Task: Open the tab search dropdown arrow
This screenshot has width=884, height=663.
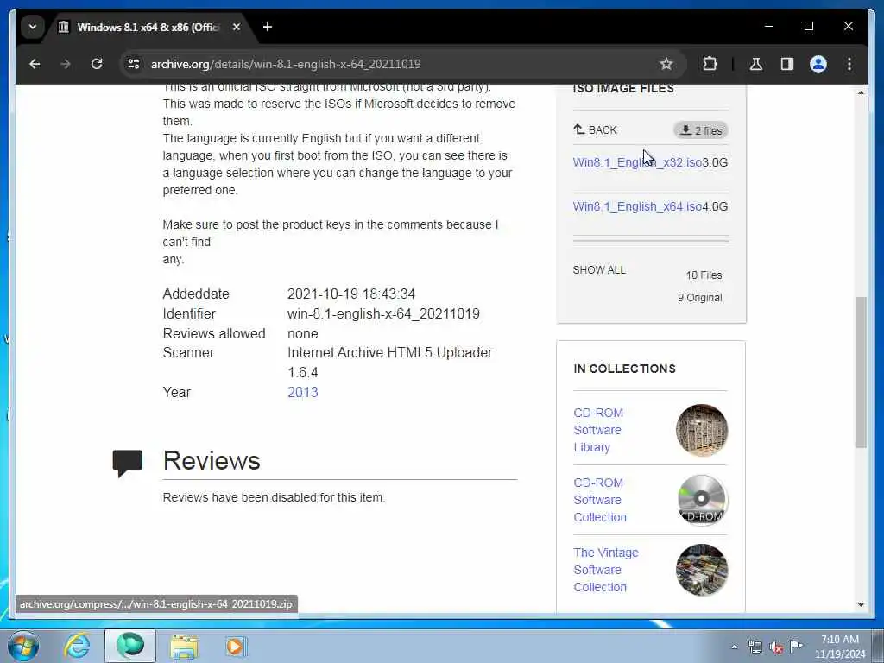Action: tap(33, 27)
